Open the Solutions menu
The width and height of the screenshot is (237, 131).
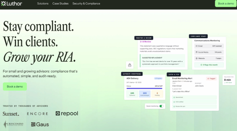[43, 4]
